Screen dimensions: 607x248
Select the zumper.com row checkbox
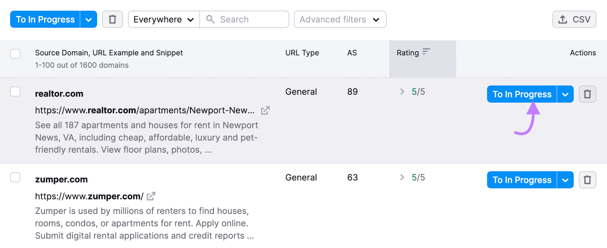click(15, 177)
